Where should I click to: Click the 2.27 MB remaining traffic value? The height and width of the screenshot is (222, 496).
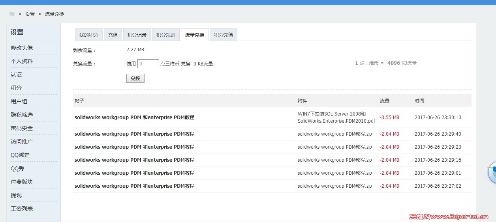135,50
